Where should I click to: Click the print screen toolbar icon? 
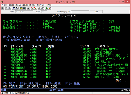[x=3, y=8]
